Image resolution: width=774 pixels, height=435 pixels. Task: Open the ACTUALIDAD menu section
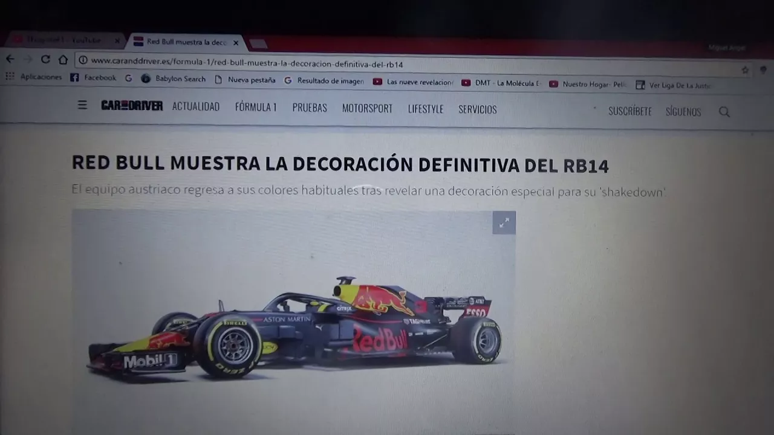[196, 106]
